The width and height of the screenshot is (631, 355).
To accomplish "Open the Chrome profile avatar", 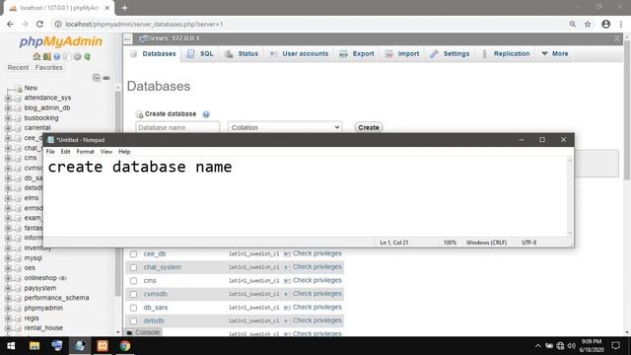I will 605,24.
